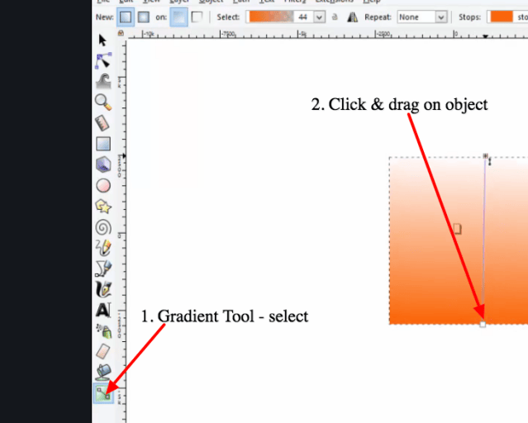Select the Spiral tool
Image resolution: width=528 pixels, height=423 pixels.
pyautogui.click(x=103, y=227)
